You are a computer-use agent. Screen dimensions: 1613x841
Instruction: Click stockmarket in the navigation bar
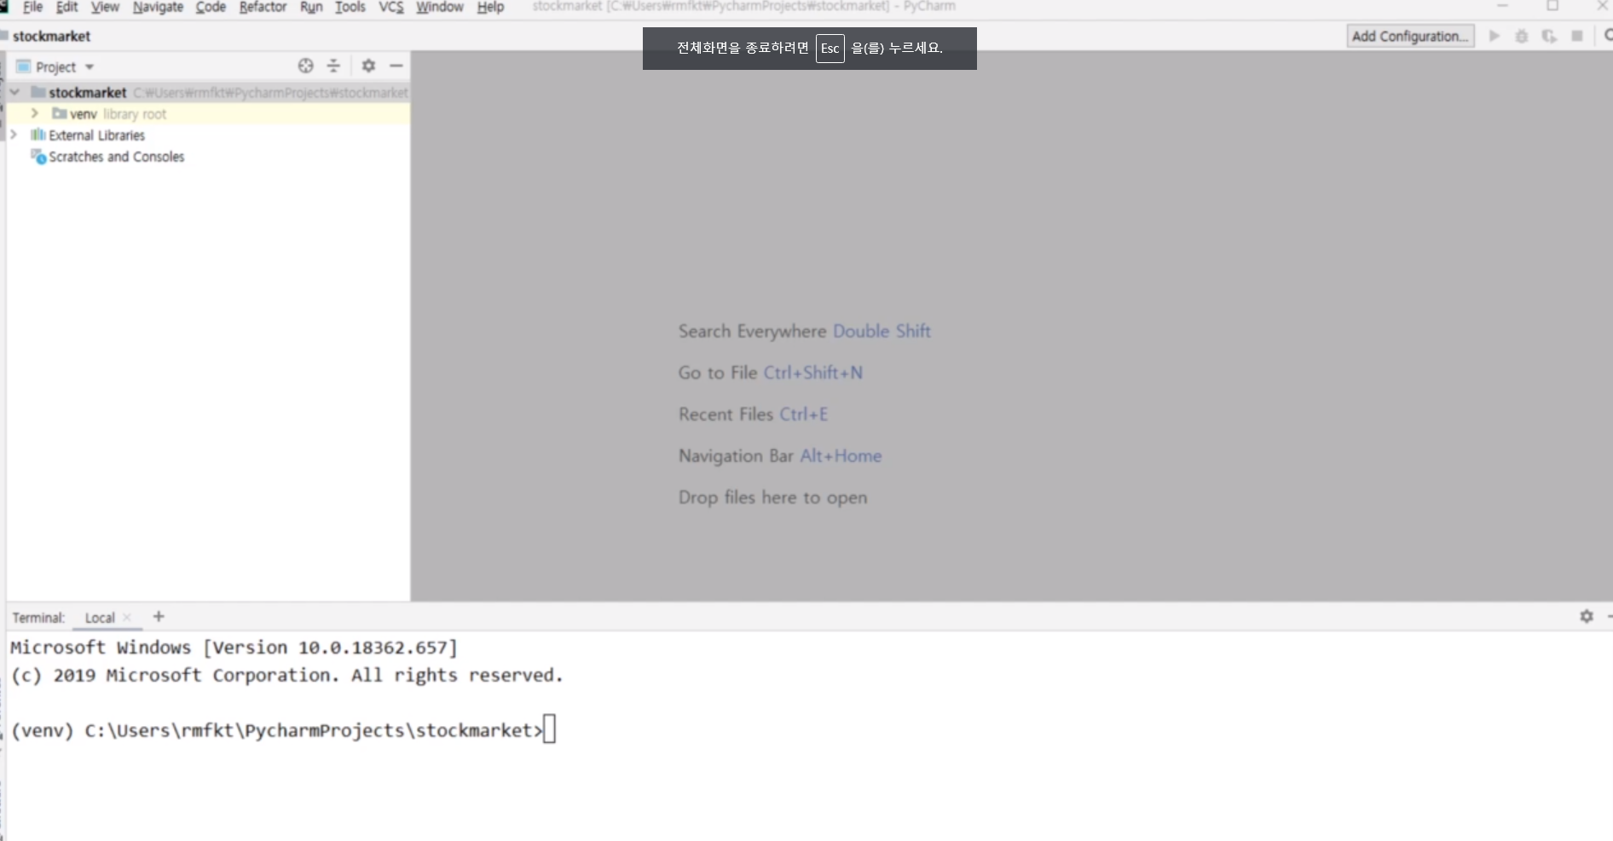51,36
